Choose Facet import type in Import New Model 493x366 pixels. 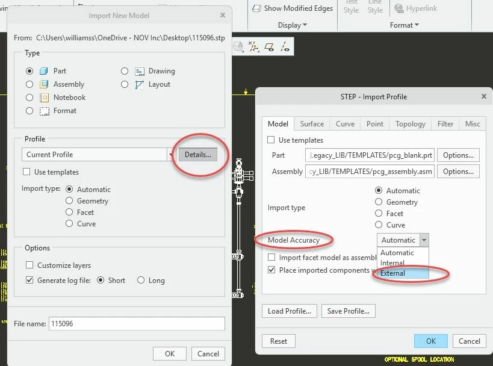[x=69, y=212]
